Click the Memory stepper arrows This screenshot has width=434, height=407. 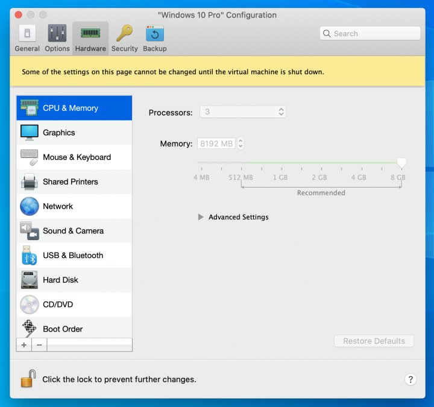(241, 144)
